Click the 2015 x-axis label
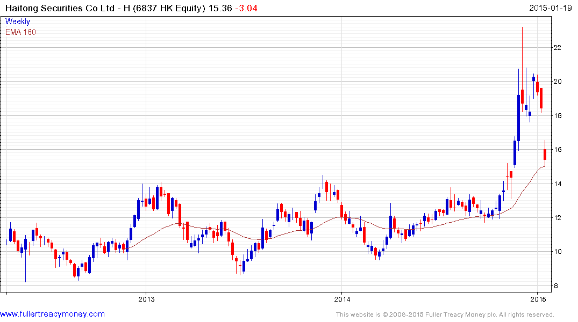The image size is (578, 322). tap(538, 299)
